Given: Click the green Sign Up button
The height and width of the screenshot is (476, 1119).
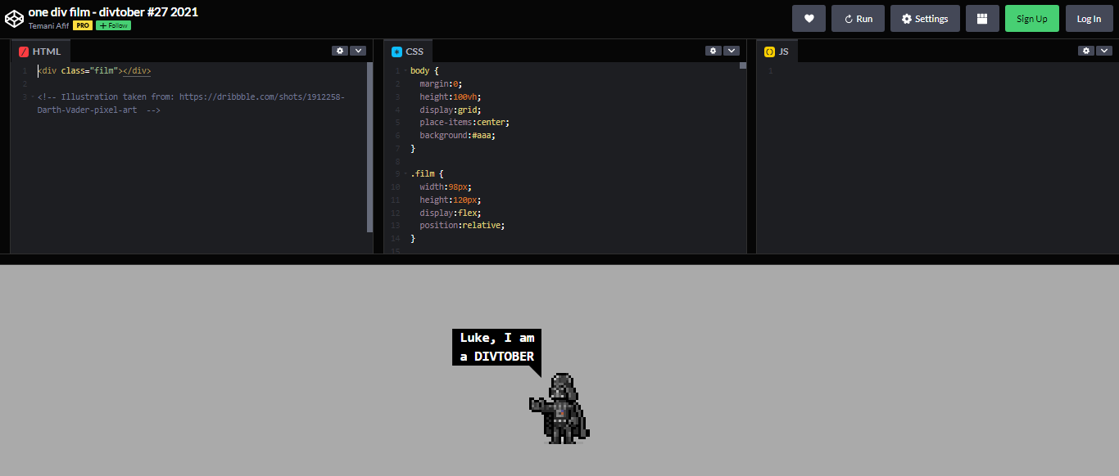Looking at the screenshot, I should coord(1031,18).
